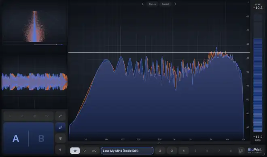This screenshot has height=157, width=267.
Task: Click the stereo vectorscope display
Action: click(x=34, y=26)
